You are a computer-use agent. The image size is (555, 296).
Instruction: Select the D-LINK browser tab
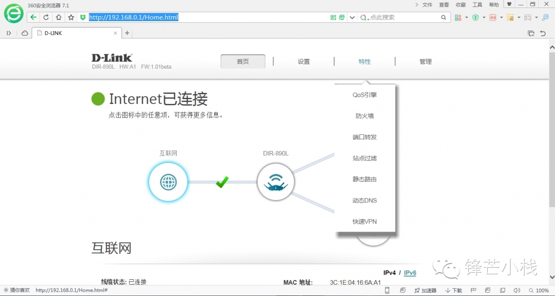click(x=76, y=33)
